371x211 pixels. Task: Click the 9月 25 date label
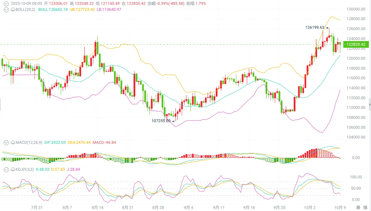[x=280, y=207]
